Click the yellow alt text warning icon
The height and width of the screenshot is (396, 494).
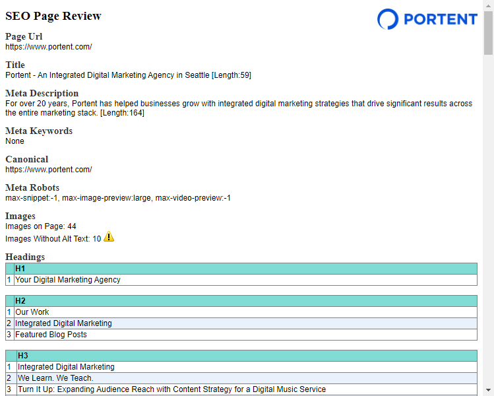pos(109,237)
